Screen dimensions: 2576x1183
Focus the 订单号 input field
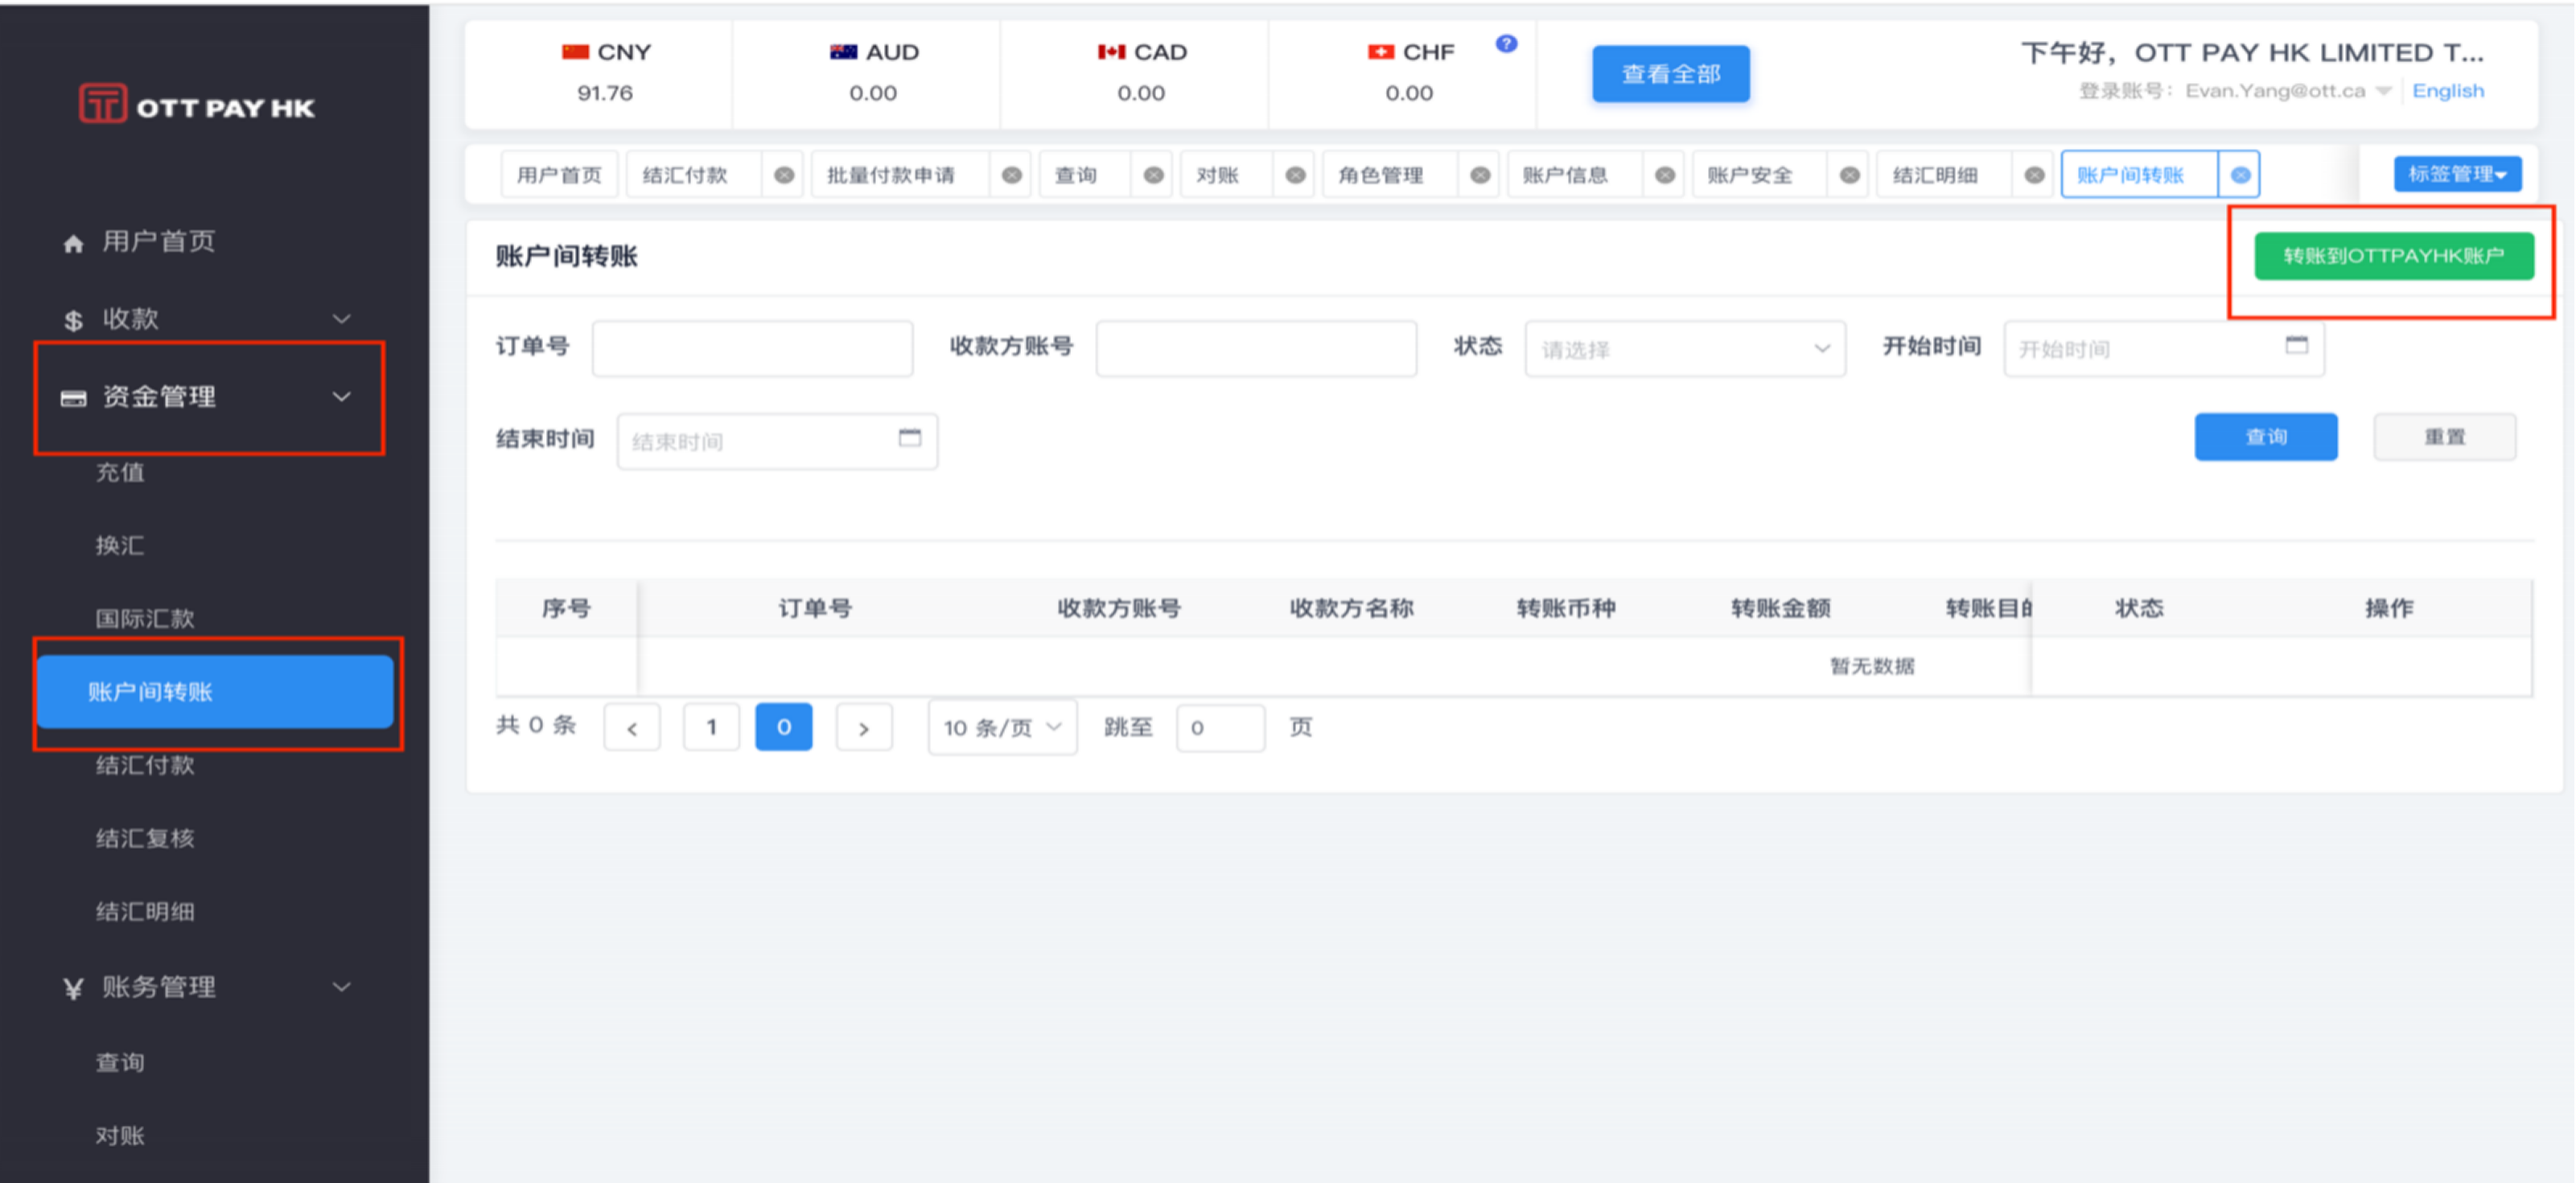[x=753, y=349]
